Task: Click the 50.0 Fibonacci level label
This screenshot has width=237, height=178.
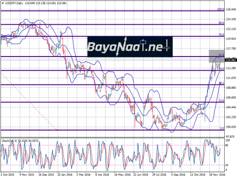Action: (x=221, y=69)
